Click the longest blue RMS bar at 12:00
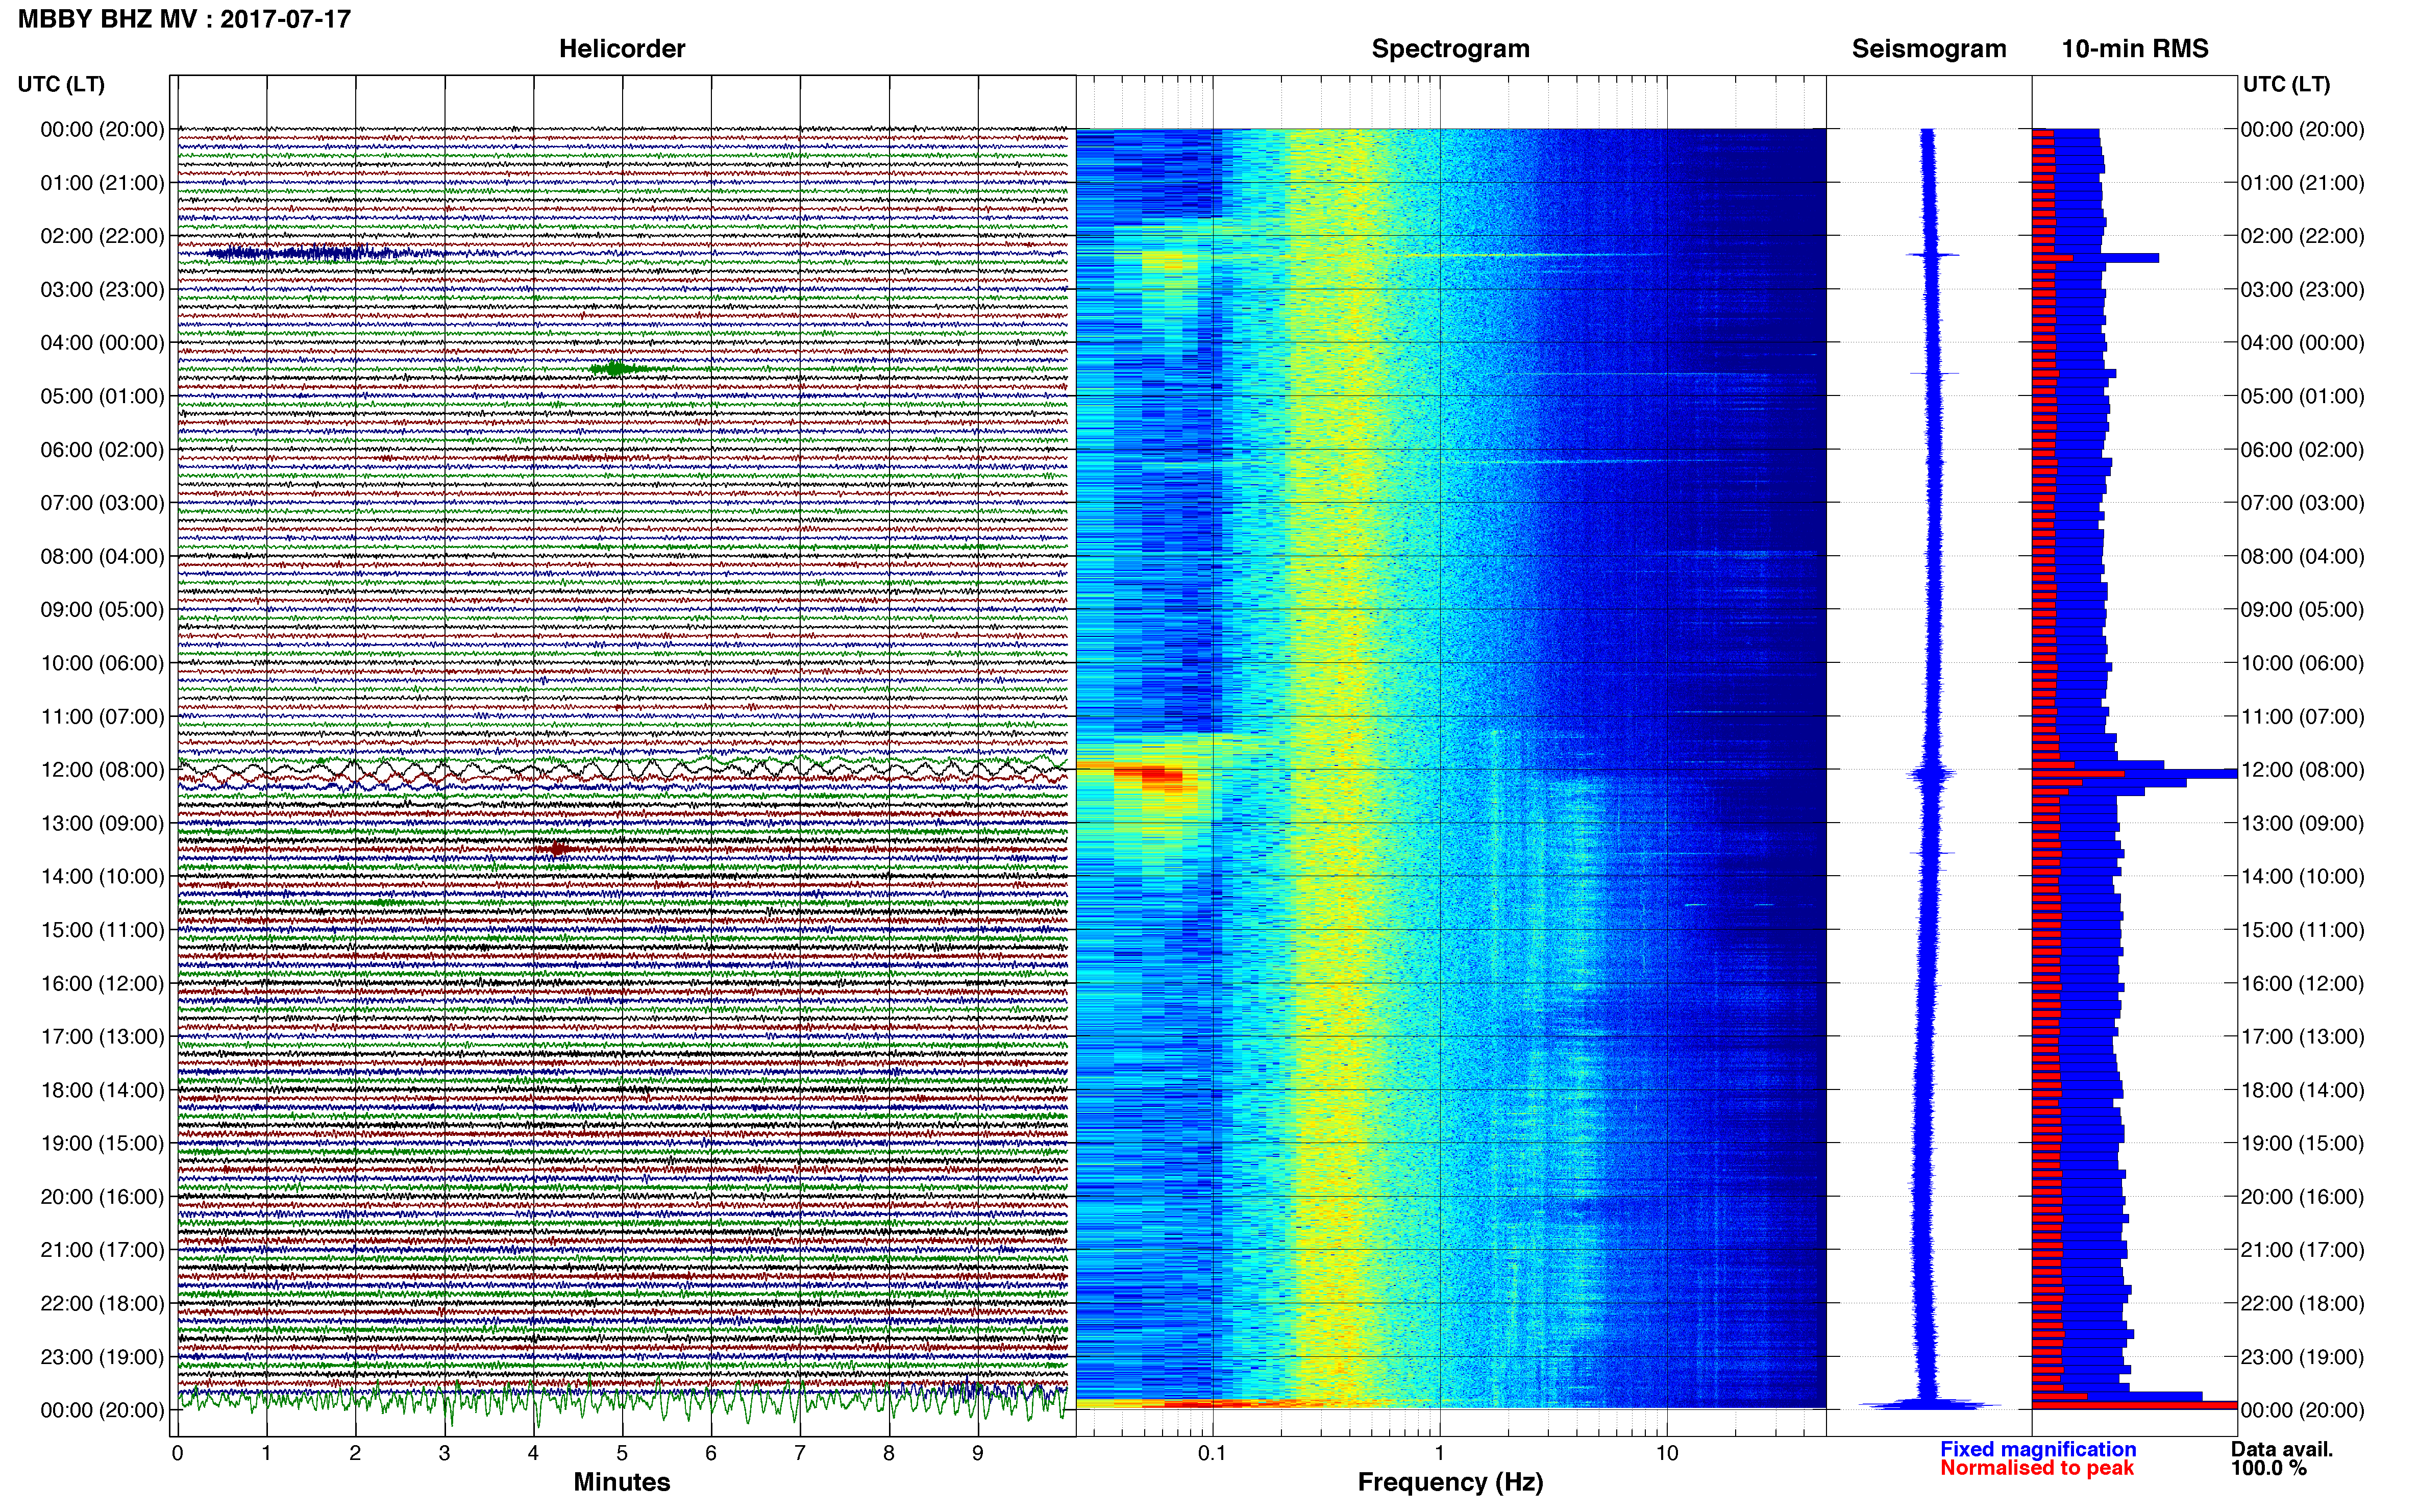This screenshot has height=1512, width=2419. click(2135, 774)
